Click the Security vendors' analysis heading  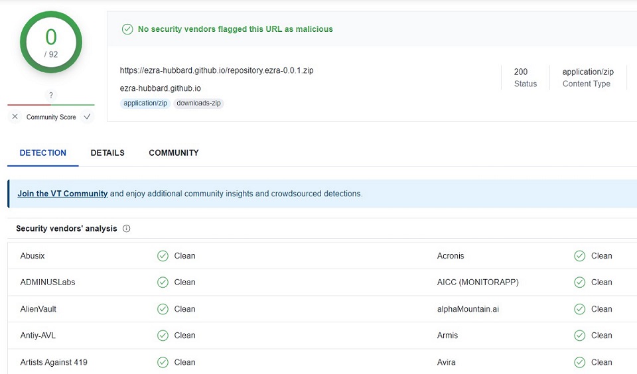pos(66,229)
